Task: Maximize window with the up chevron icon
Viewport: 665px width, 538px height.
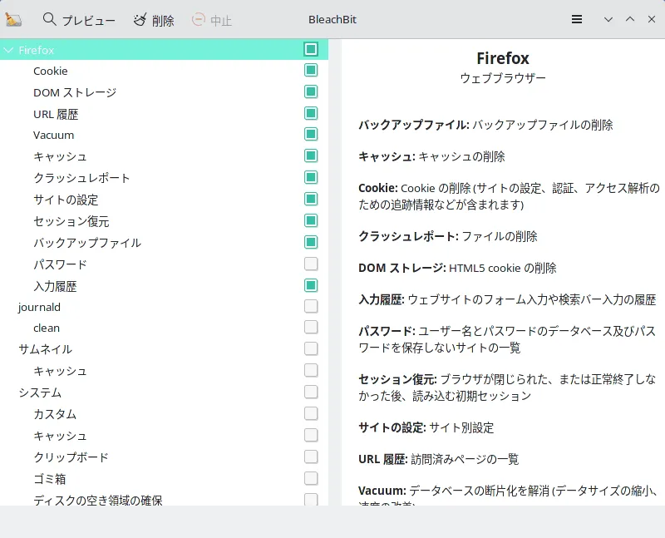Action: pyautogui.click(x=629, y=19)
